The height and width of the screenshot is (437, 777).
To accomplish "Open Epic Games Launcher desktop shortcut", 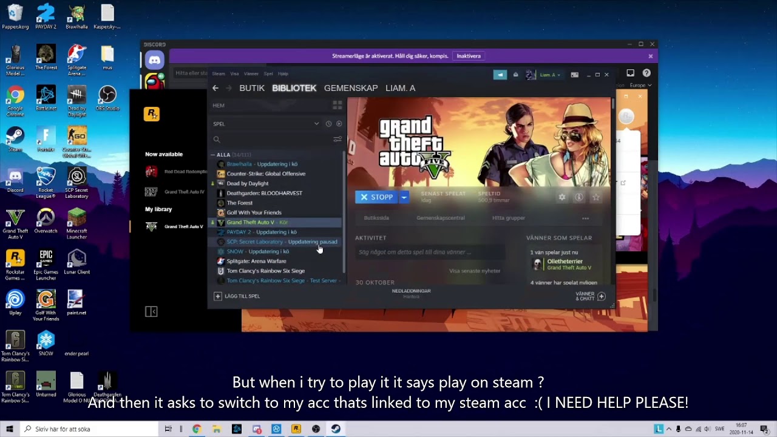I will click(x=46, y=264).
